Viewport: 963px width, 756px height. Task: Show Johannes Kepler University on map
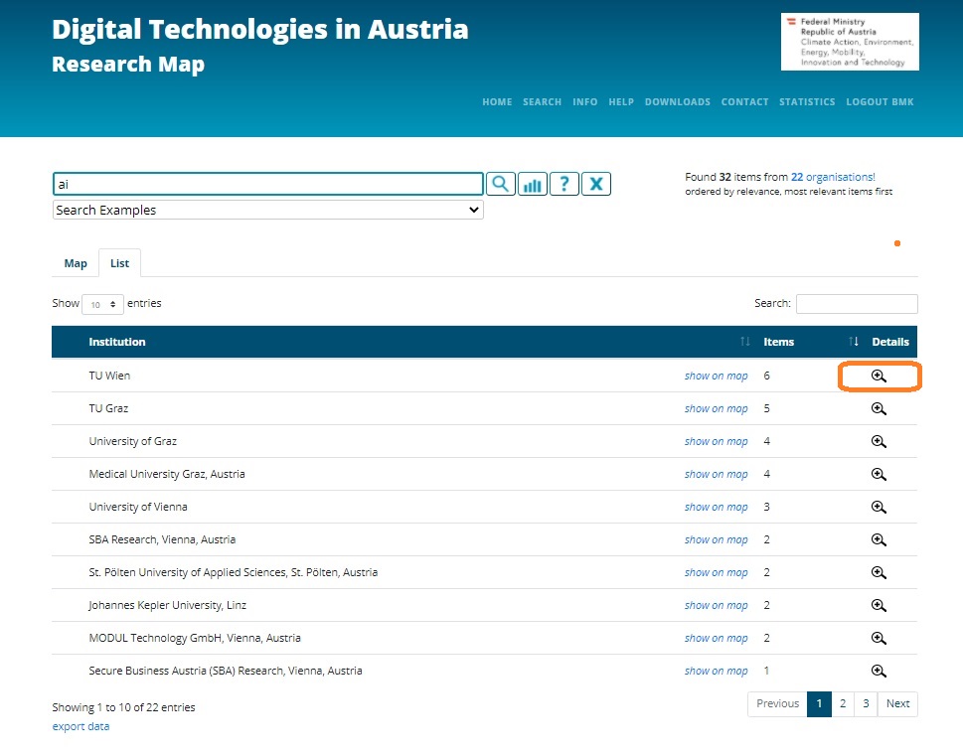[x=717, y=606]
